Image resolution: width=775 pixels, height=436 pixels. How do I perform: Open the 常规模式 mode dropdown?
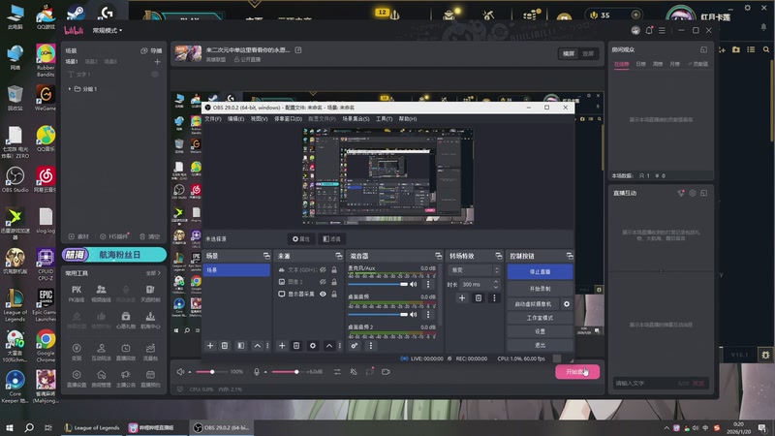[108, 31]
